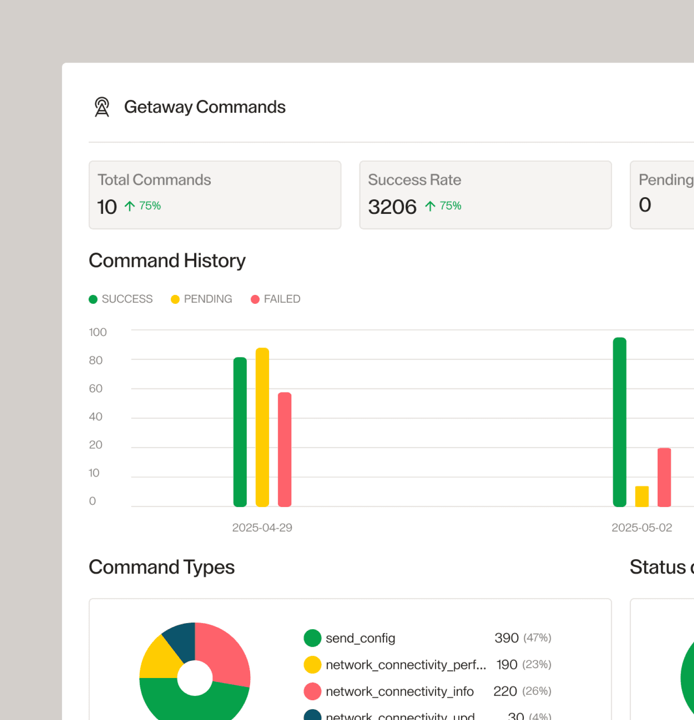
Task: Toggle the FAILED legend item
Action: (x=275, y=299)
